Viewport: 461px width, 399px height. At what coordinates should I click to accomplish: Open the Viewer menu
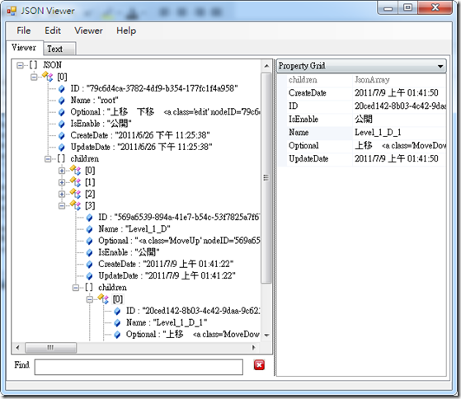(x=88, y=31)
